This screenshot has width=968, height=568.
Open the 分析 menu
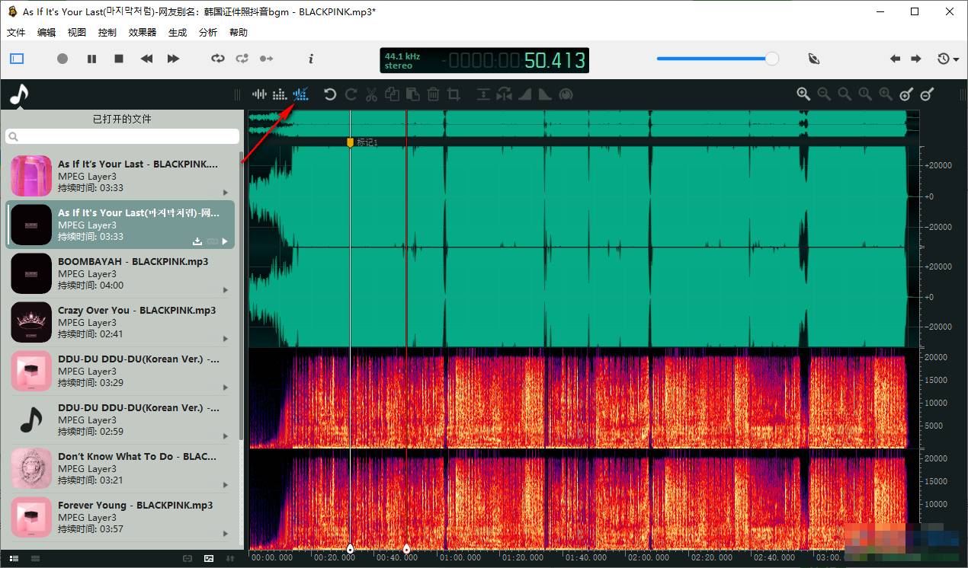pos(207,32)
